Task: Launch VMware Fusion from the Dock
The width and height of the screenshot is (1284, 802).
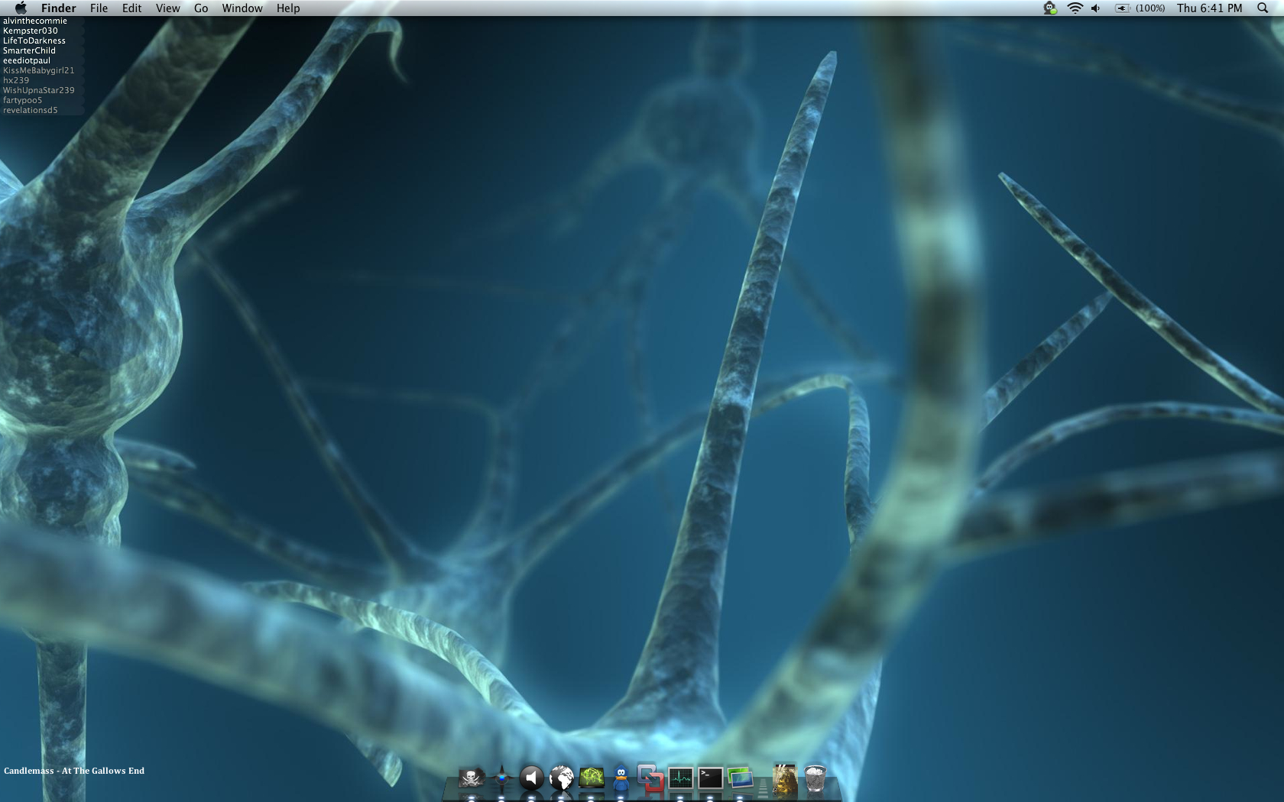Action: pos(650,778)
